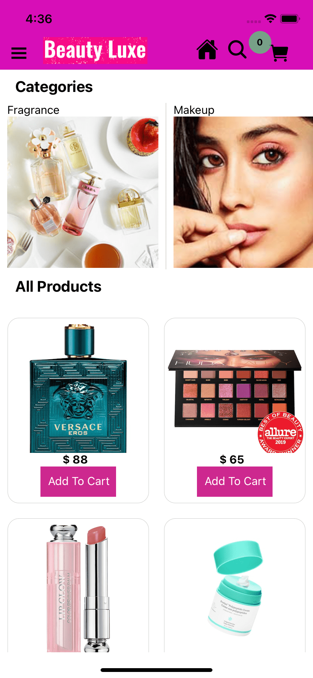Tap the Wi-Fi status icon
The height and width of the screenshot is (678, 313).
click(x=271, y=19)
